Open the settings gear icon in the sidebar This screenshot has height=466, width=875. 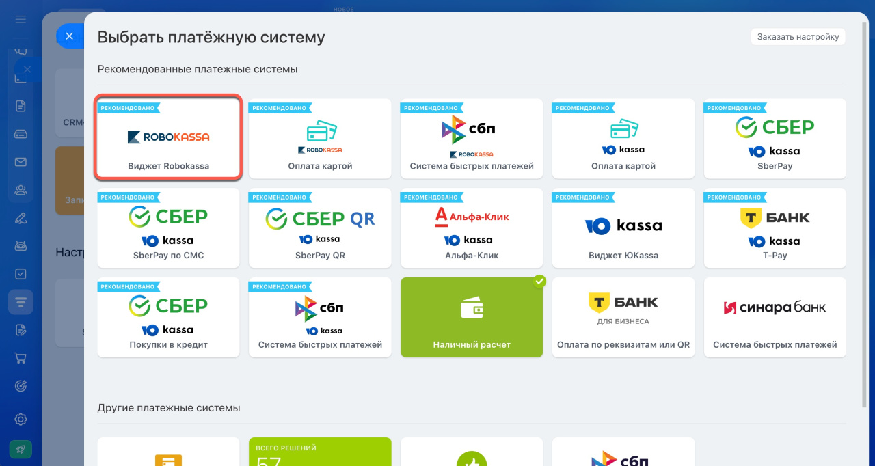point(21,419)
